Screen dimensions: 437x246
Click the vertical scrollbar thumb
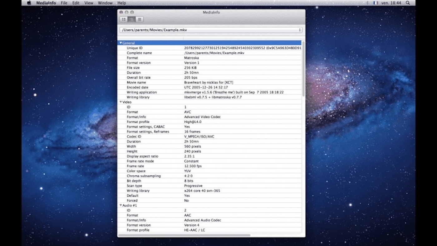[x=303, y=69]
